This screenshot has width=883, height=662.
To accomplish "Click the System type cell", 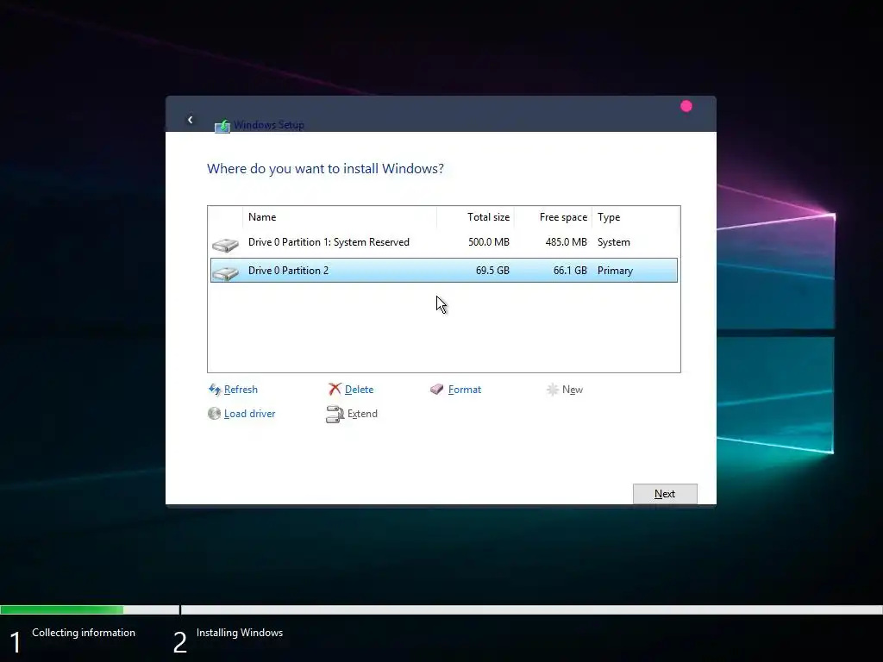I will point(614,242).
